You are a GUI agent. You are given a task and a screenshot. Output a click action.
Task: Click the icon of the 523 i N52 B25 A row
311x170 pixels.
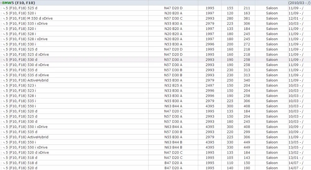coord(4,86)
